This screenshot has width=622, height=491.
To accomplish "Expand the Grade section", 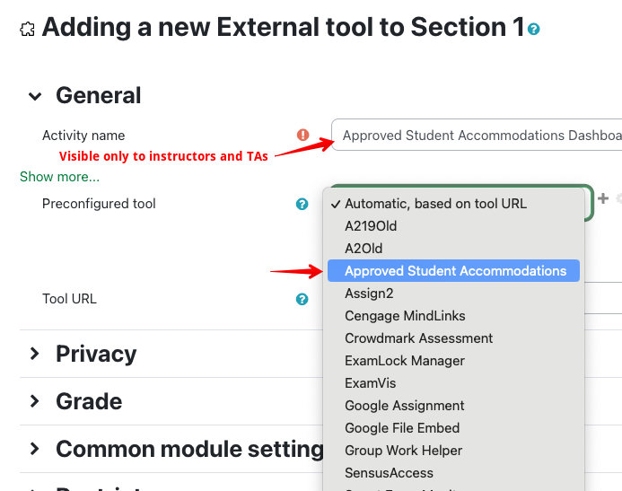I will (x=35, y=401).
